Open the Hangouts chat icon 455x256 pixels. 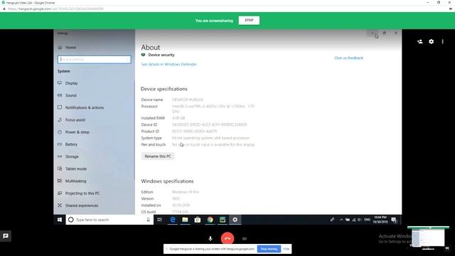click(x=6, y=236)
